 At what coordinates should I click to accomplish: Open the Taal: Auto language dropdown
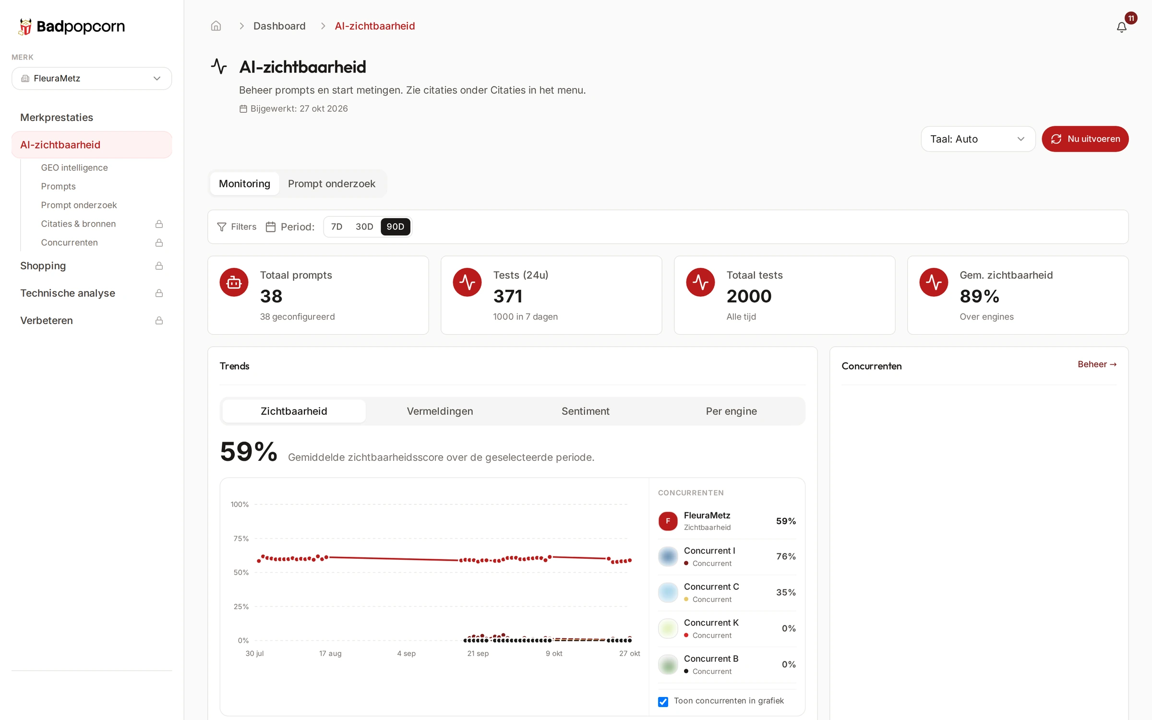[x=978, y=139]
